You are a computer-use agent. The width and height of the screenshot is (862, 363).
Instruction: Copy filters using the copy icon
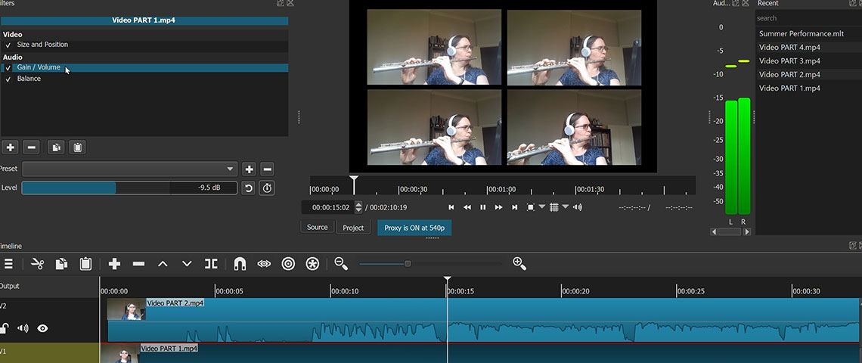pos(55,147)
